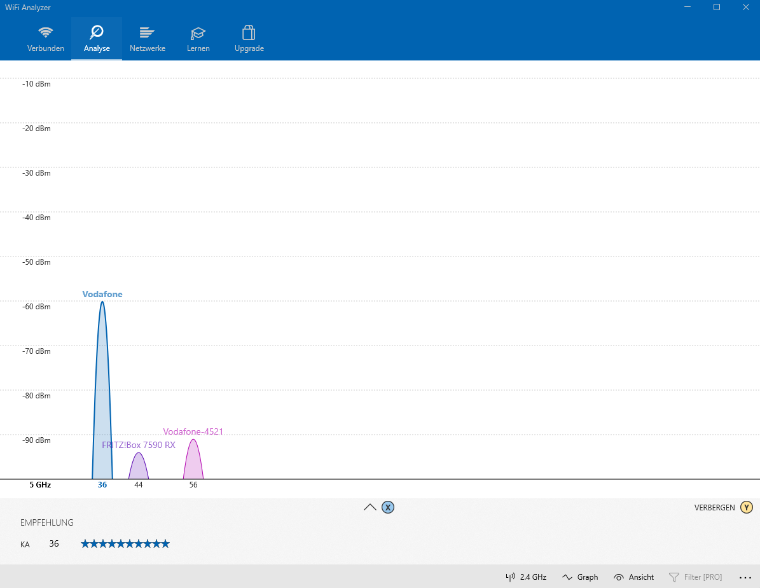
Task: Click the Filter [PRO] funnel icon
Action: (x=675, y=577)
